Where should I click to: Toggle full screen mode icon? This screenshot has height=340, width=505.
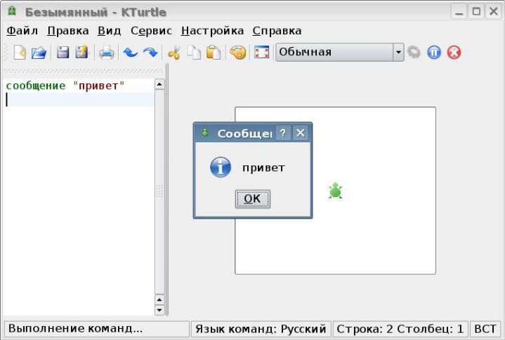tap(262, 53)
